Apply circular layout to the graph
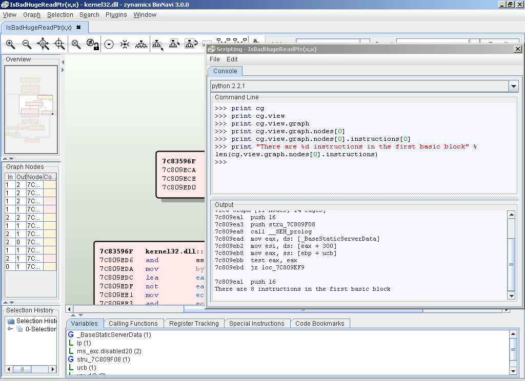The height and width of the screenshot is (381, 525). [109, 44]
